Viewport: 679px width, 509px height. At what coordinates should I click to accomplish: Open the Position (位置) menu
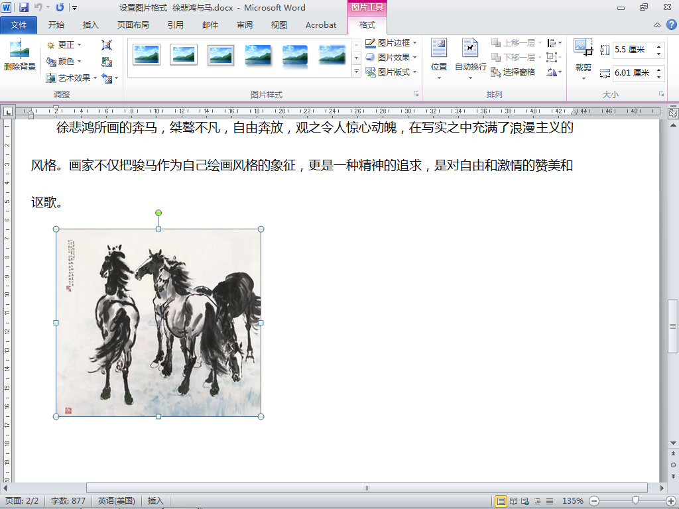[439, 59]
